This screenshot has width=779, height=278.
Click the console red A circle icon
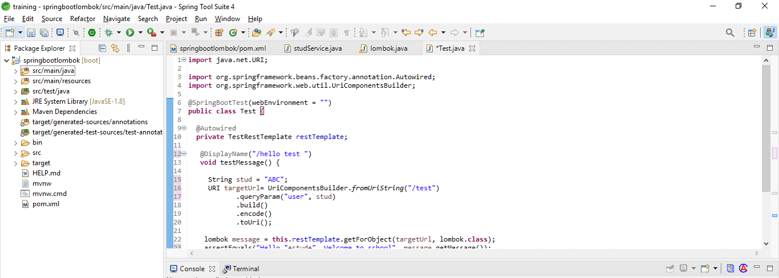[743, 268]
